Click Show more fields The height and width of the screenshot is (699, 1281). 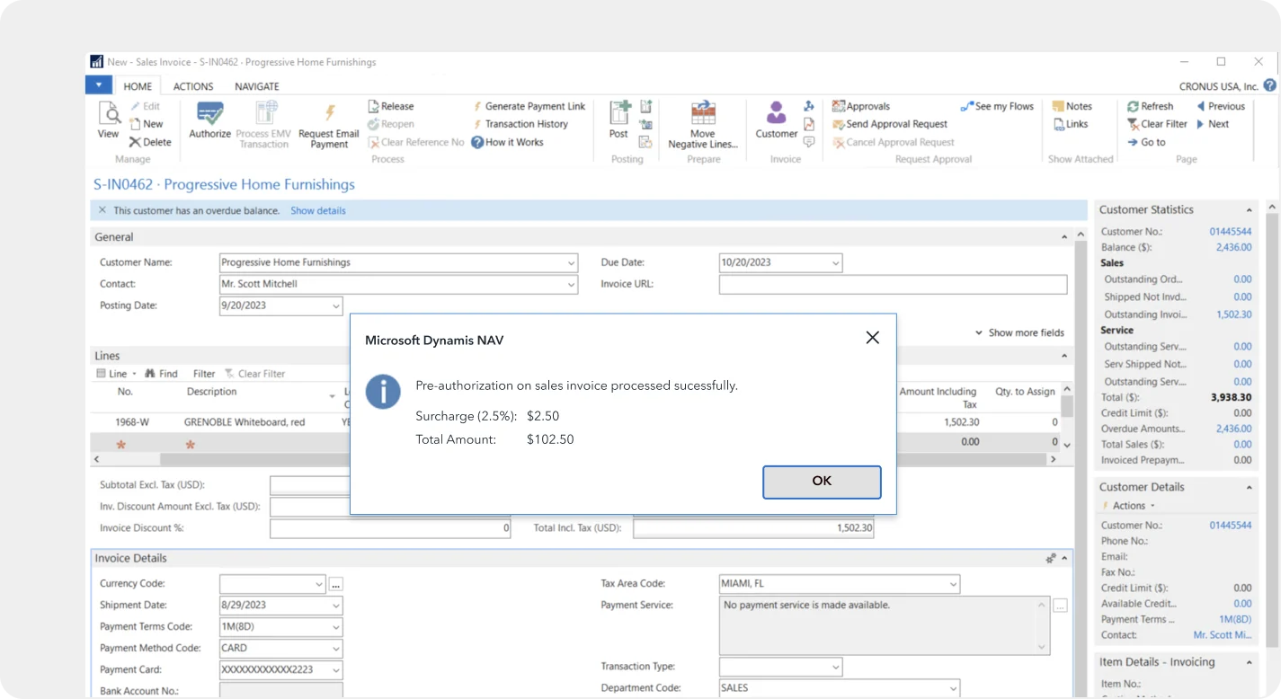(x=1019, y=332)
